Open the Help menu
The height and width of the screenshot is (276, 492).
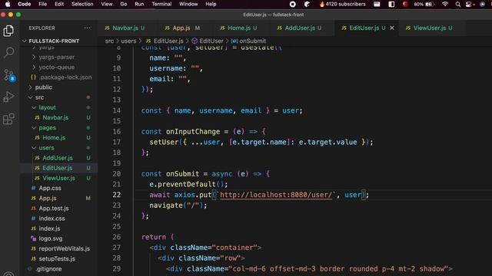click(211, 4)
